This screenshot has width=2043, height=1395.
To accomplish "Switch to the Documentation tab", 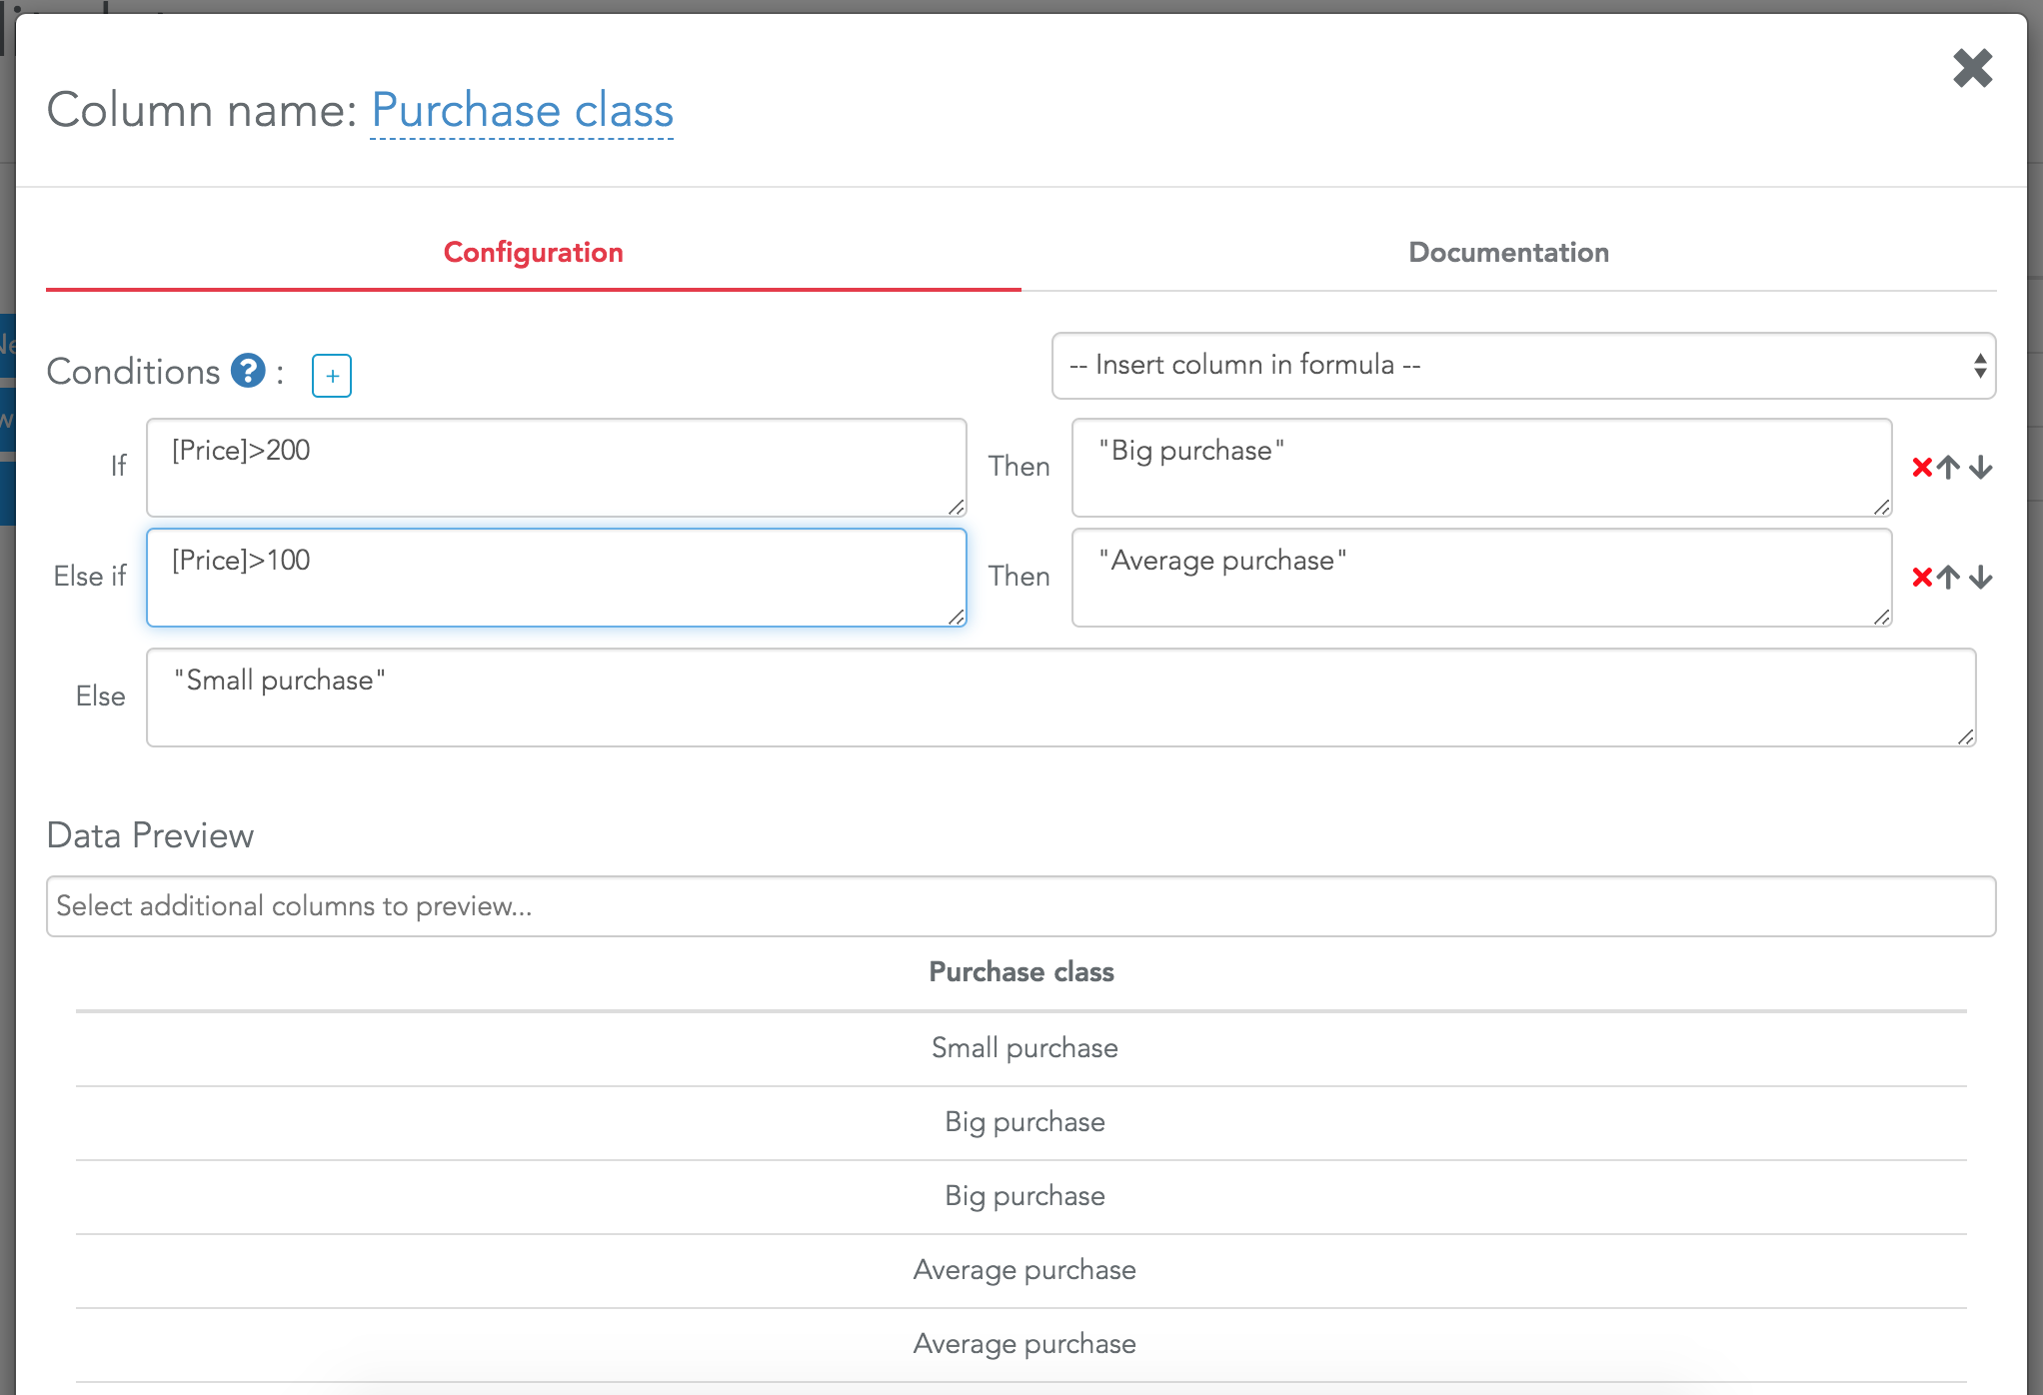I will pyautogui.click(x=1508, y=253).
